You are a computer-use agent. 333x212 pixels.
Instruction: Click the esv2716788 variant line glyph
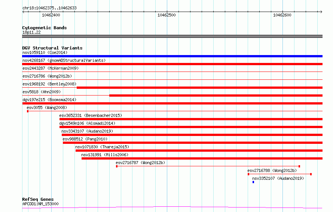pos(280,174)
